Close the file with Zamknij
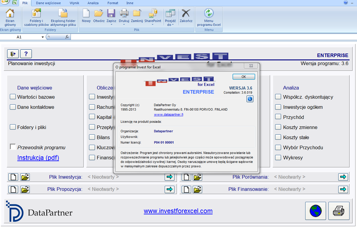Screen dimensions: 357x228 137,16
